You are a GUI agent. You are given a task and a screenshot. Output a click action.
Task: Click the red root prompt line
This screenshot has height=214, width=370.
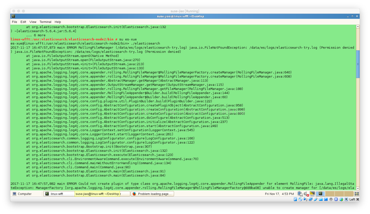tap(64, 39)
